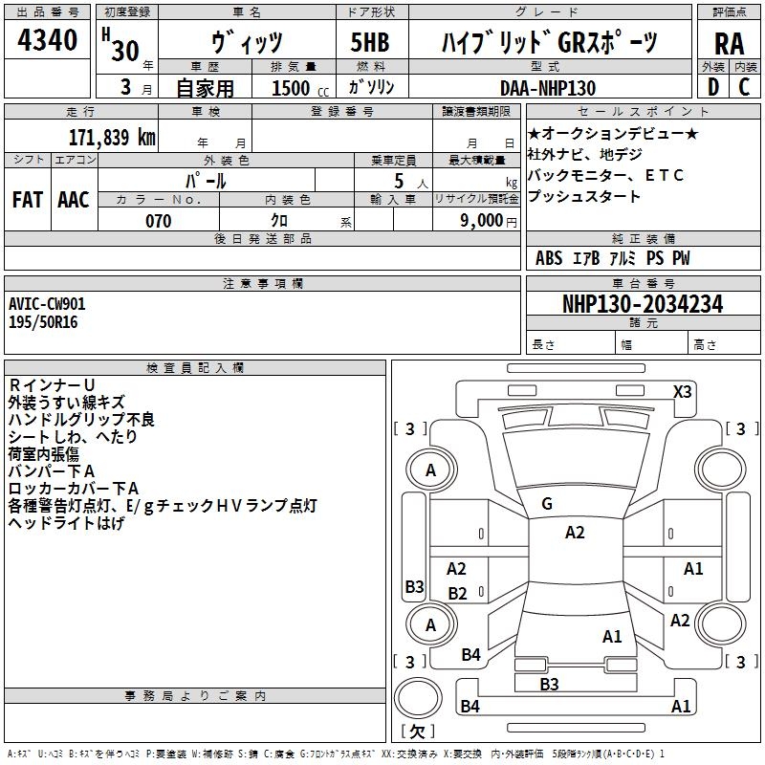
Task: Click the circled A on front-left wheel
Action: click(430, 470)
